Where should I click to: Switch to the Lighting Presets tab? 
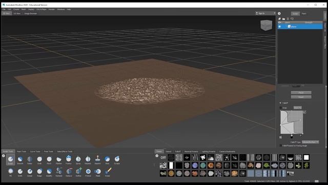[209, 152]
